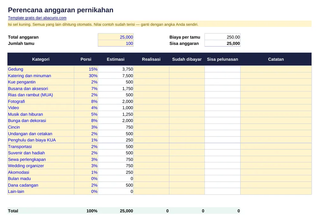Select the Jumlah tamu value 100
319x221 pixels.
115,43
